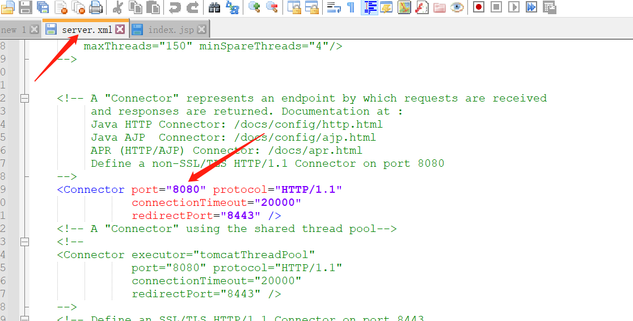
Task: Click the line "Java HTTP Connector: /docs/config/http.html"
Action: click(x=237, y=124)
